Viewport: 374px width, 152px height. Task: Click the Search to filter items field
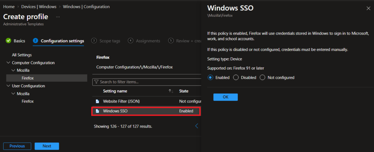click(x=147, y=82)
